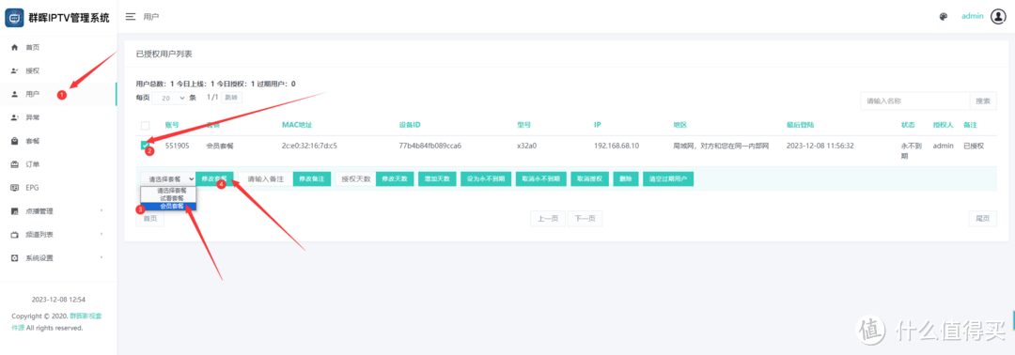
Task: Select account number 551905 cell
Action: pyautogui.click(x=177, y=147)
